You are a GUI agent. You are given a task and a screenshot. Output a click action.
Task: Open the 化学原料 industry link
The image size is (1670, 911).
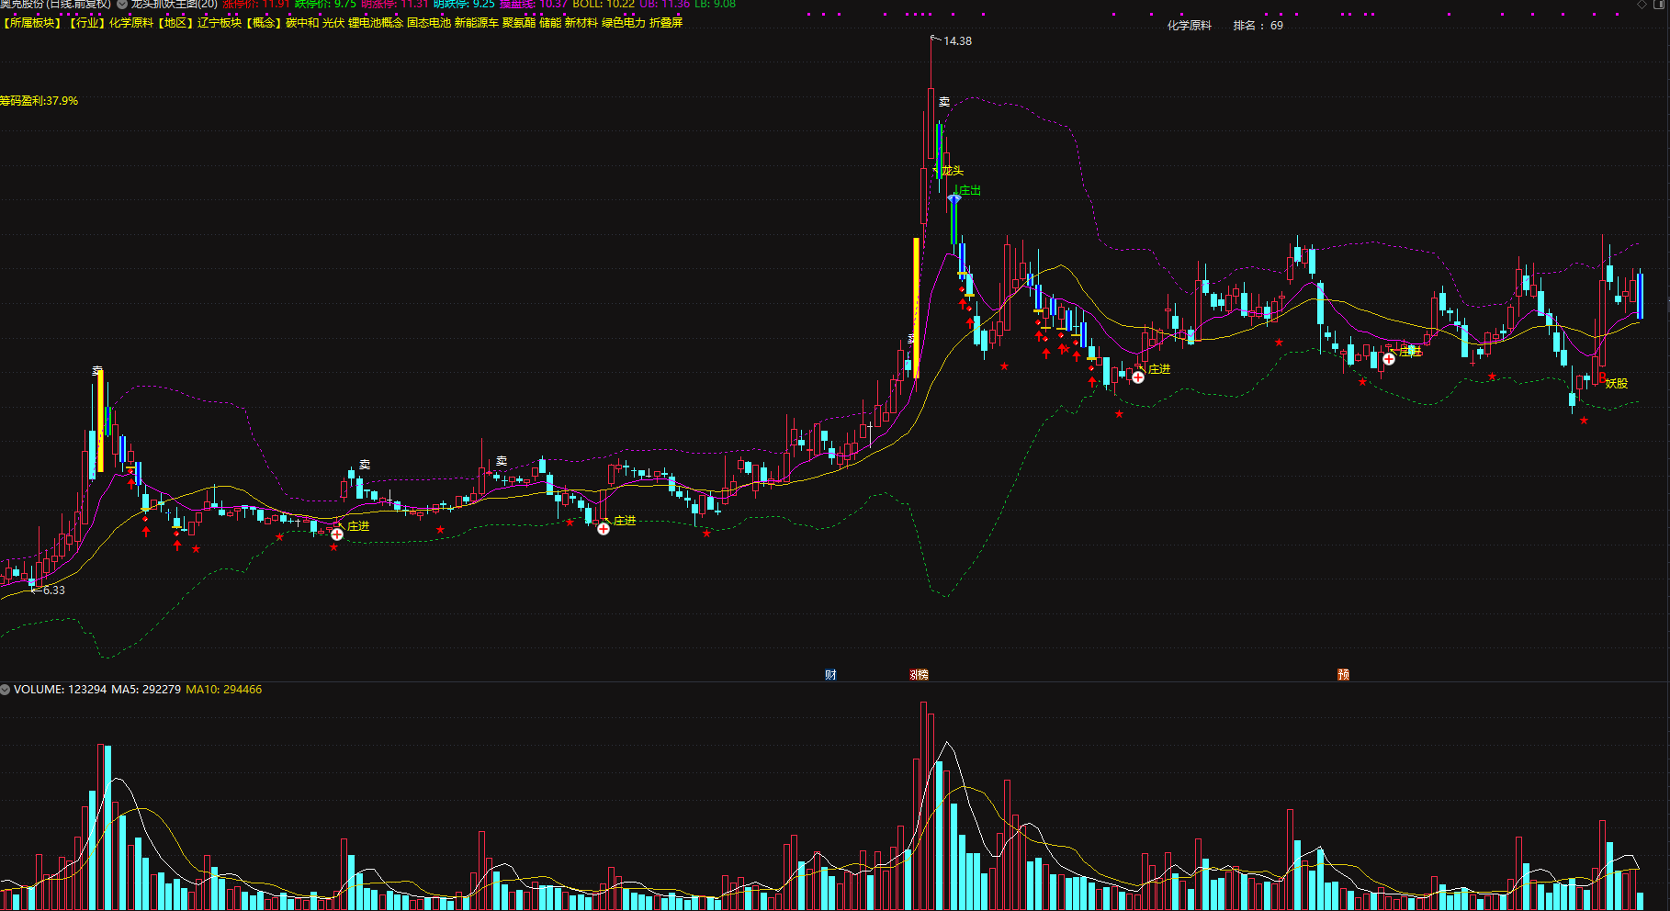pos(131,23)
